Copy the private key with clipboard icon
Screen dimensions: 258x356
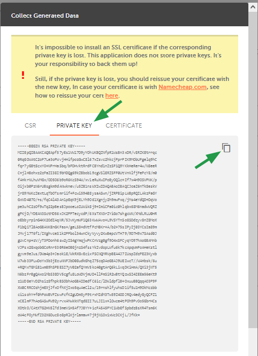click(x=226, y=148)
